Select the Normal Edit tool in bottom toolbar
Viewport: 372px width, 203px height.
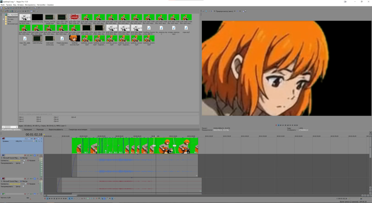(69, 199)
